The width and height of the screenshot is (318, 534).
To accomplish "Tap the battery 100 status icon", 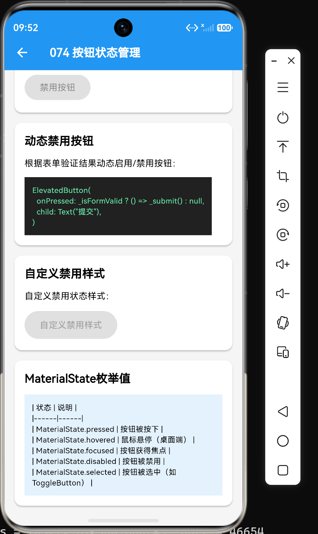I will tap(225, 28).
